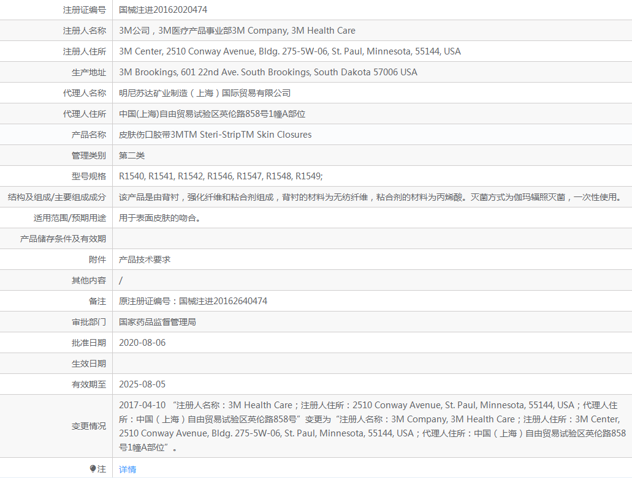Click the 管理类别 label
The height and width of the screenshot is (478, 632).
[x=89, y=155]
